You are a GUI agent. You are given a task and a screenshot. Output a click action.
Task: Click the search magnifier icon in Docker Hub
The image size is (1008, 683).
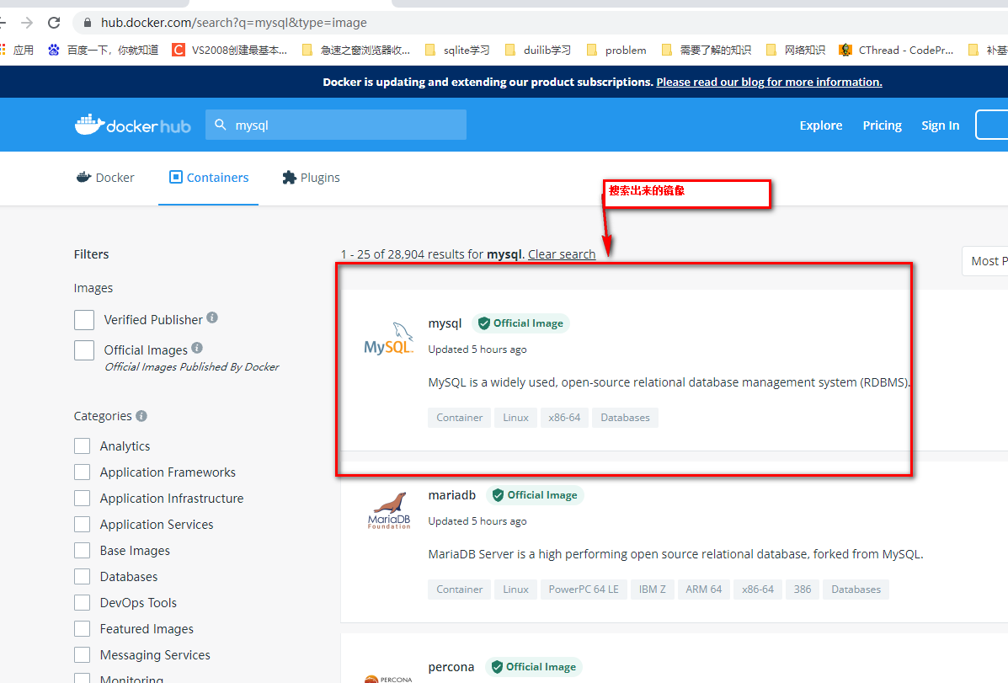pyautogui.click(x=221, y=125)
